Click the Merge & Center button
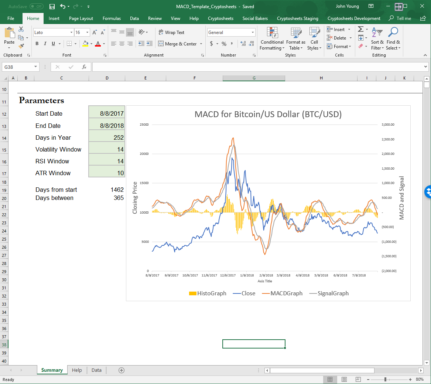The height and width of the screenshot is (384, 431). 177,44
